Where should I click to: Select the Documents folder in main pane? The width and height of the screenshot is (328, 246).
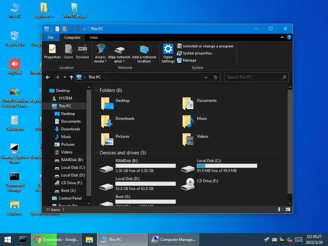pos(200,103)
